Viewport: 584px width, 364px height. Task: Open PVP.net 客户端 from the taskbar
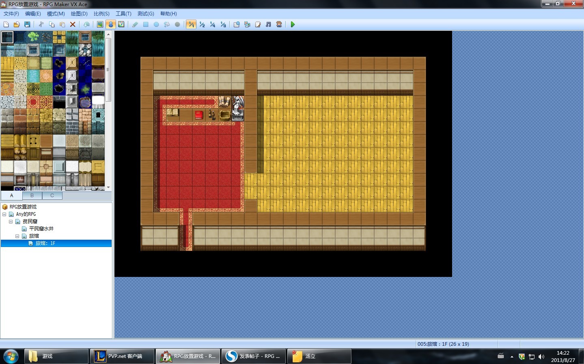122,356
